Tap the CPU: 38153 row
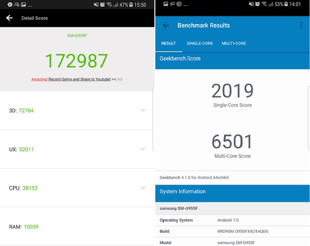Image resolution: width=310 pixels, height=246 pixels. tap(77, 188)
